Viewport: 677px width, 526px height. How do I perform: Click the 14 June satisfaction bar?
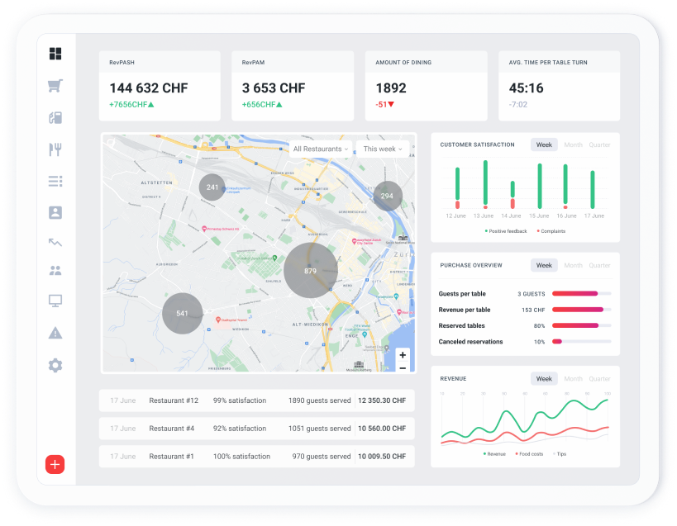pos(513,195)
